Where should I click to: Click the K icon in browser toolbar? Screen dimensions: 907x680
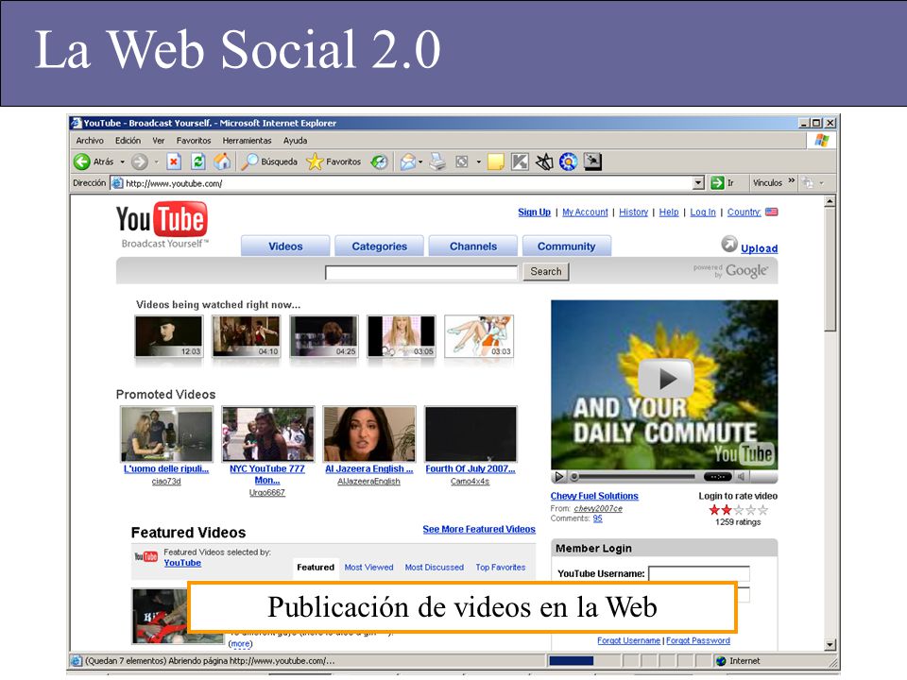click(x=520, y=162)
